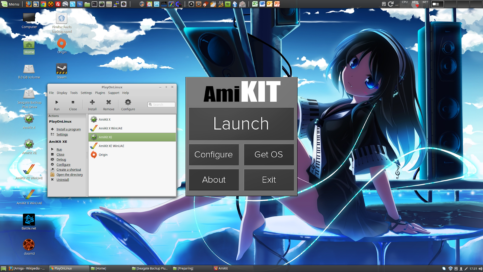Click the Uninstall link in sidebar
Image resolution: width=483 pixels, height=272 pixels.
tap(62, 180)
